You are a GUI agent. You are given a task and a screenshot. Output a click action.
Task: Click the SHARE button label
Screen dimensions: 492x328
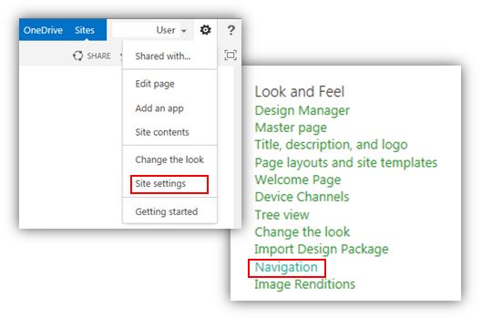pyautogui.click(x=98, y=56)
